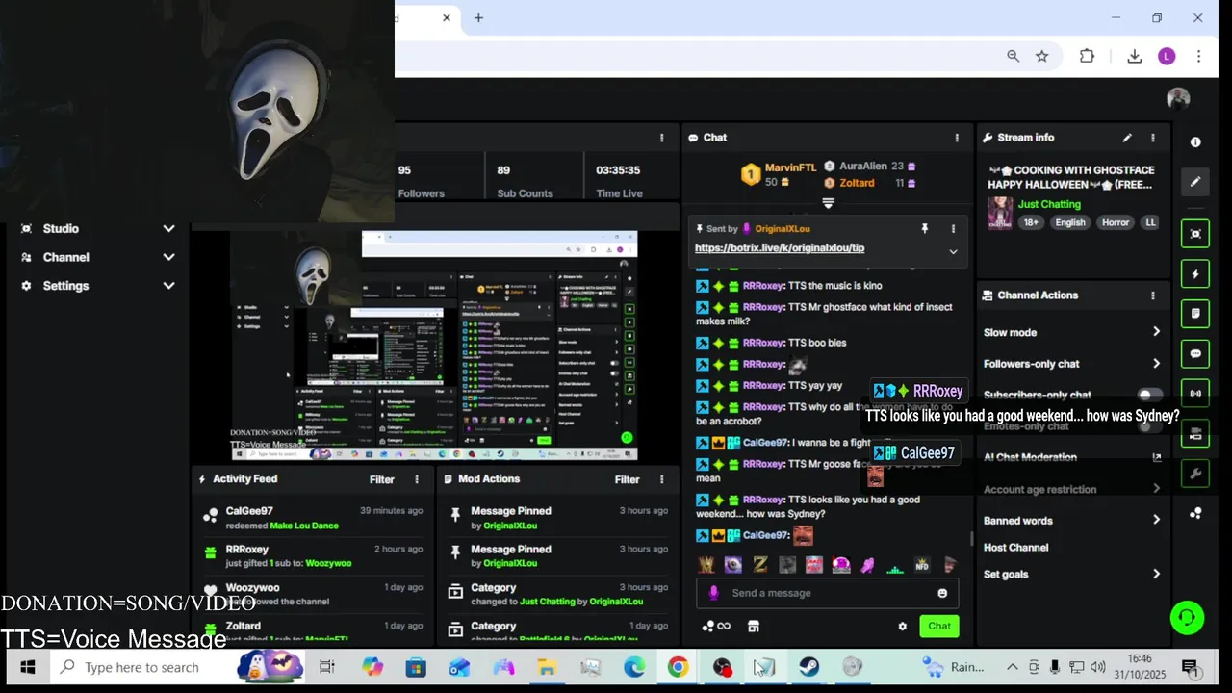Open the browser profile avatar L
1232x693 pixels.
click(x=1167, y=57)
